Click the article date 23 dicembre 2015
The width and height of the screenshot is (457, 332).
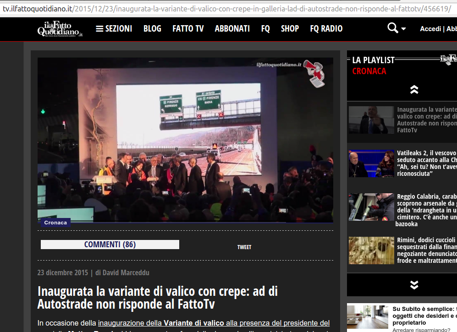click(63, 272)
